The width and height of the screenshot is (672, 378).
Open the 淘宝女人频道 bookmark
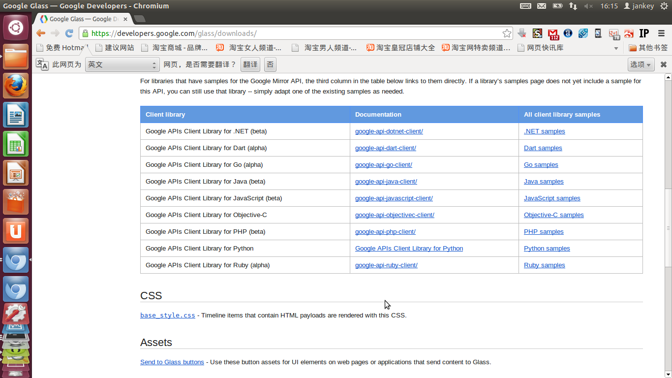click(x=249, y=48)
